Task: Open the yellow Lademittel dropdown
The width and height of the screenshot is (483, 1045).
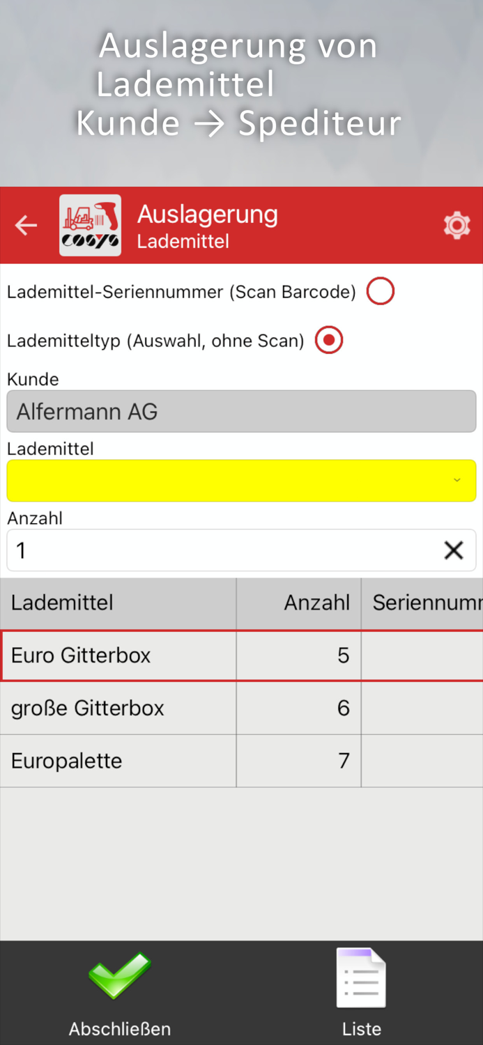Action: 241,481
